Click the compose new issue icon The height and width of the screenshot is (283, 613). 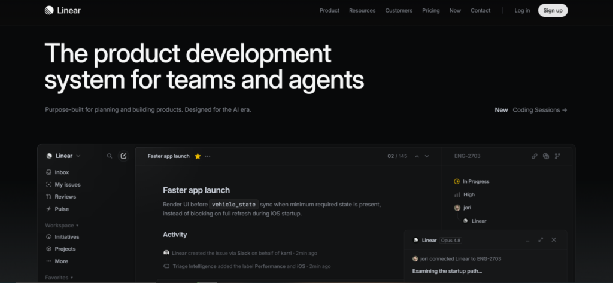coord(123,156)
